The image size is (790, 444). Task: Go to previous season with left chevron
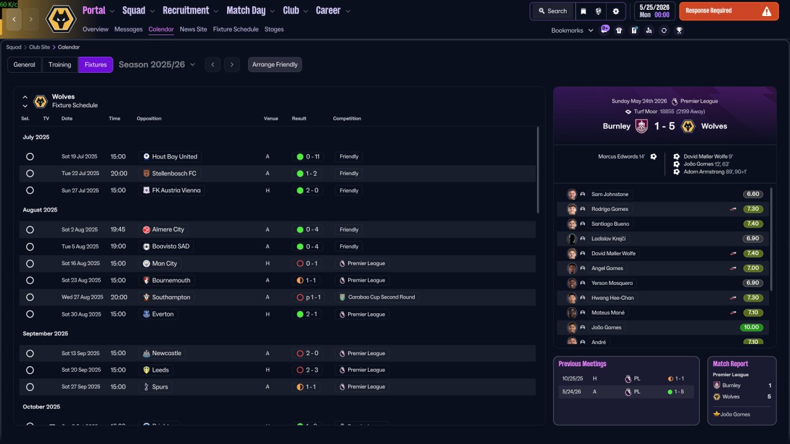(x=212, y=65)
